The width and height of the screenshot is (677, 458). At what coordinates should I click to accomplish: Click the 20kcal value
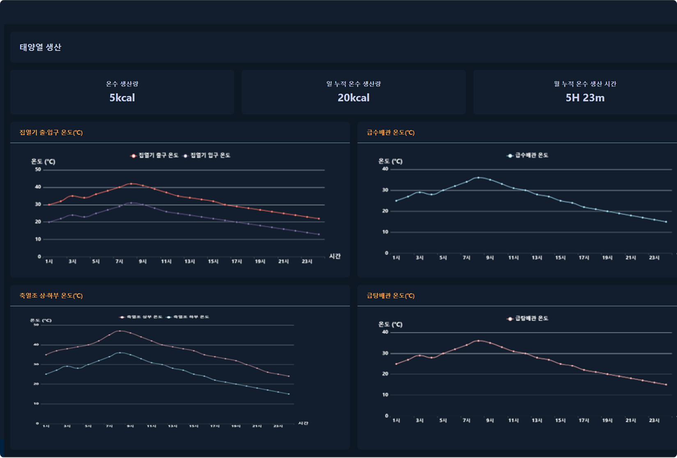(353, 98)
